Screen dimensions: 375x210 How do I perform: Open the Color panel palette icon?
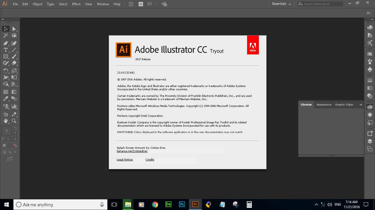coord(370,27)
